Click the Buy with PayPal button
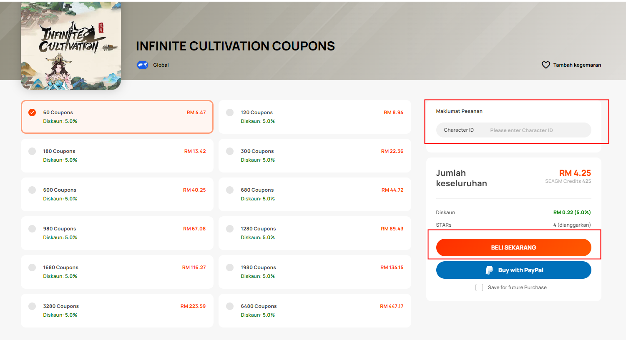This screenshot has height=340, width=626. pyautogui.click(x=513, y=270)
